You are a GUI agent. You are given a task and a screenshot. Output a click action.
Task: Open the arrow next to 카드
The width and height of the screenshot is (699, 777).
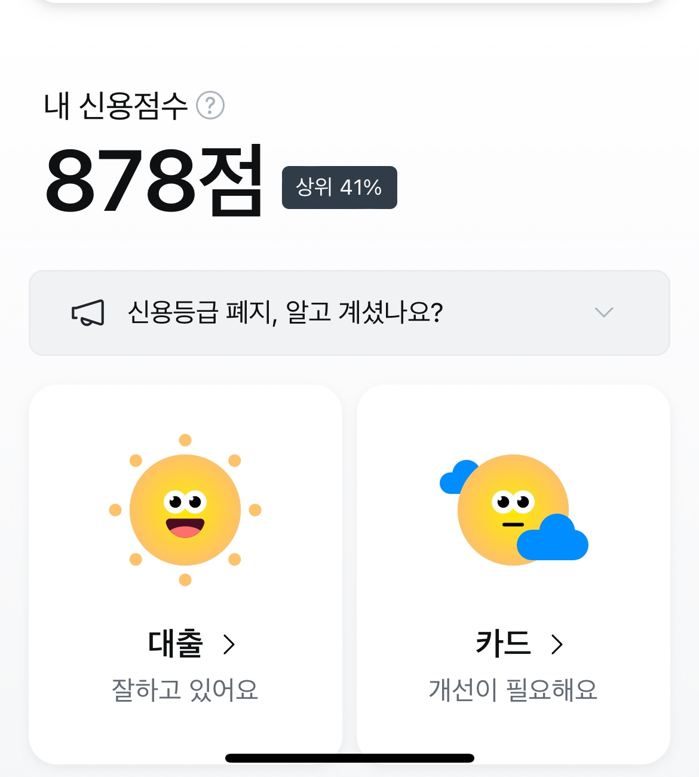coord(557,644)
